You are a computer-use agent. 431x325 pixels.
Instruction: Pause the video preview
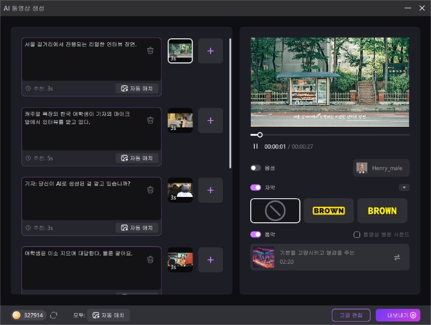(x=255, y=146)
